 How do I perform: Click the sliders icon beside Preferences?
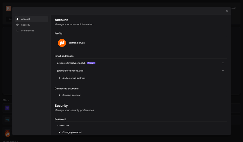pos(18,31)
